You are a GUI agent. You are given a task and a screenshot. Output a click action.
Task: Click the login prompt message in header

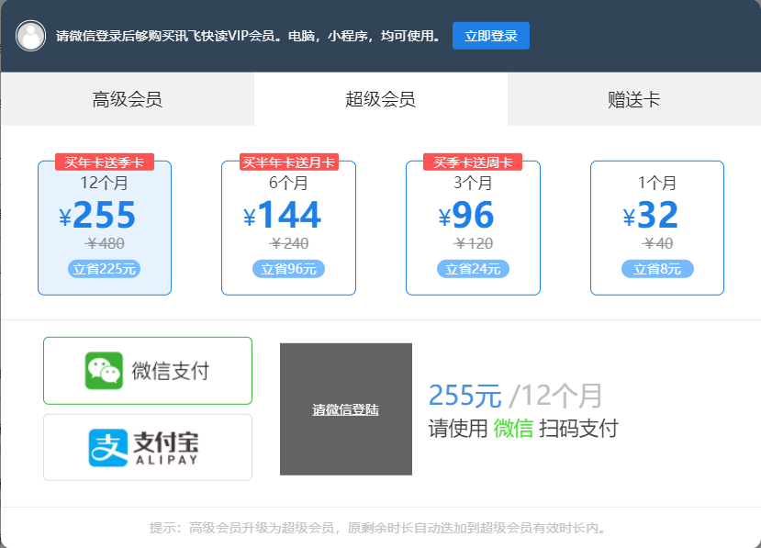tap(248, 36)
